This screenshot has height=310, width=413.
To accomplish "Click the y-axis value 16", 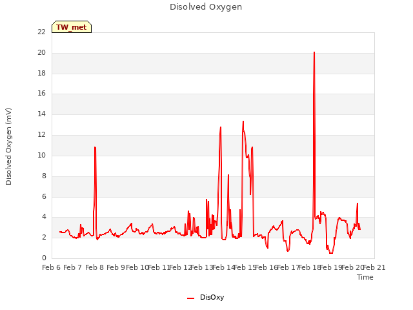I will pyautogui.click(x=41, y=93).
